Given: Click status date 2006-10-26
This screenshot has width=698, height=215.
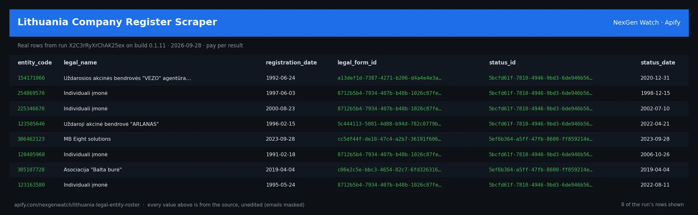Looking at the screenshot, I should (655, 155).
